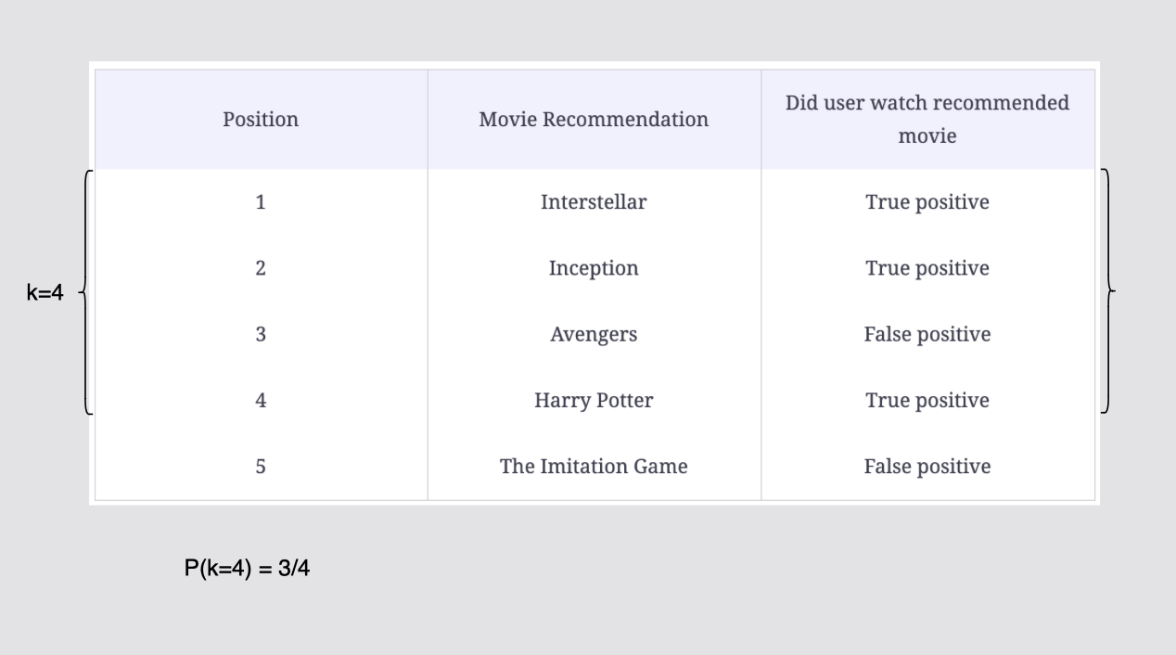This screenshot has height=655, width=1176.
Task: Click the Movie Recommendation column header
Action: 594,120
